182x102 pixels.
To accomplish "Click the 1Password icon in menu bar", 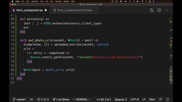I will [x=121, y=1].
